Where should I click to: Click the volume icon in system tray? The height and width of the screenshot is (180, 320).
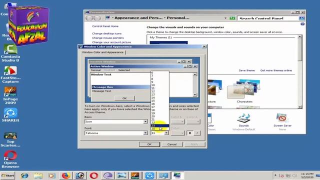coord(294,175)
